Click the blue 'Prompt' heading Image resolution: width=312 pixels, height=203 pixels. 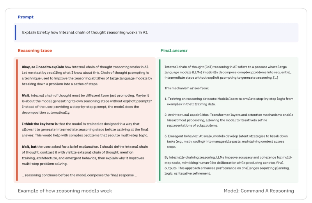(26, 17)
